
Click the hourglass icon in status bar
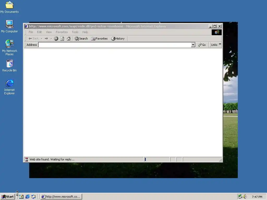[x=27, y=159]
